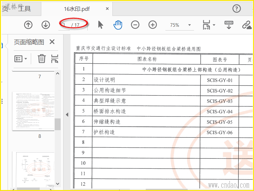Select the arrow selection tool
This screenshot has height=191, width=254.
coord(101,25)
